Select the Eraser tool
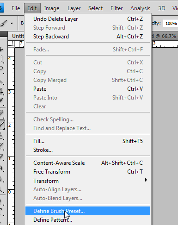Screen dimensions: 178x225 point(1,157)
